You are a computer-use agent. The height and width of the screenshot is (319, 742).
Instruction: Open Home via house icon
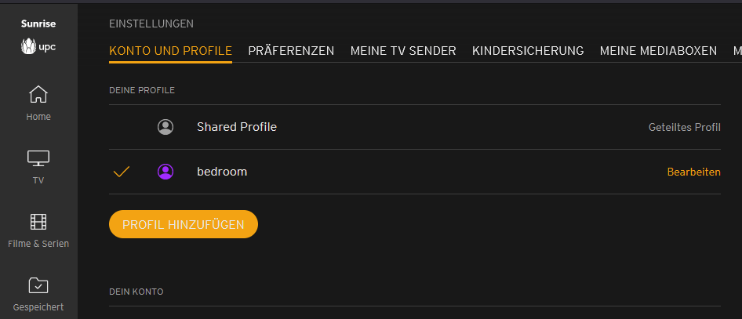(38, 95)
